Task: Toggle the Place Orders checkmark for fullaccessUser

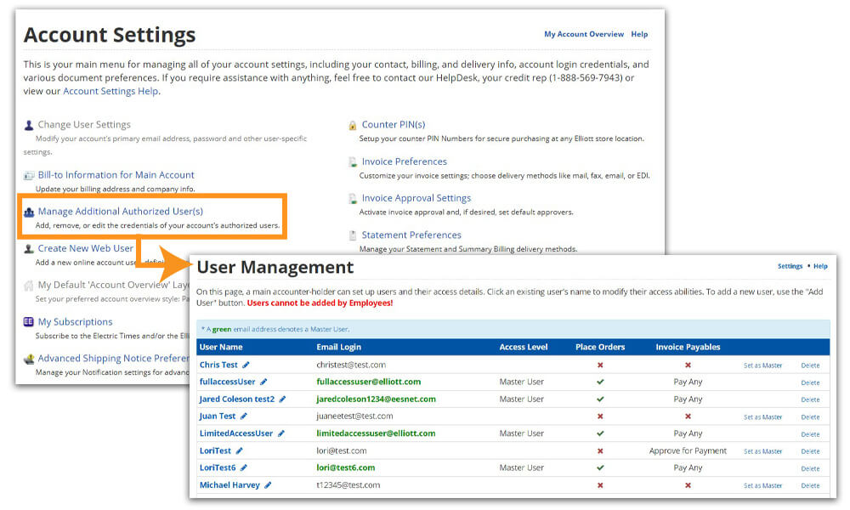Action: (x=599, y=382)
